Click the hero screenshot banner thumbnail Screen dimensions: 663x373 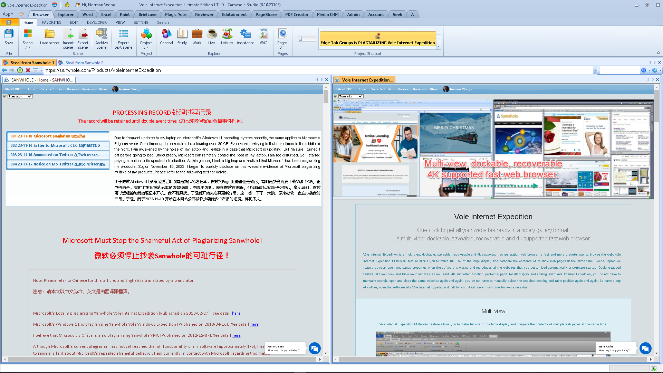[x=493, y=149]
